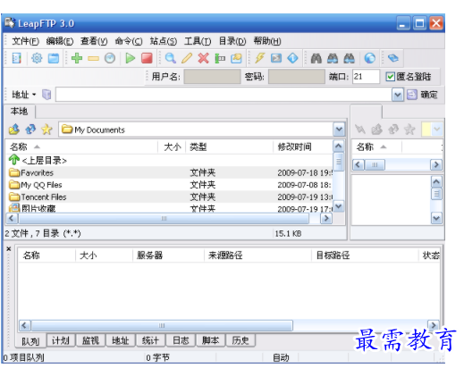
Task: Click the <上层目录> parent directory entry
Action: tap(38, 161)
